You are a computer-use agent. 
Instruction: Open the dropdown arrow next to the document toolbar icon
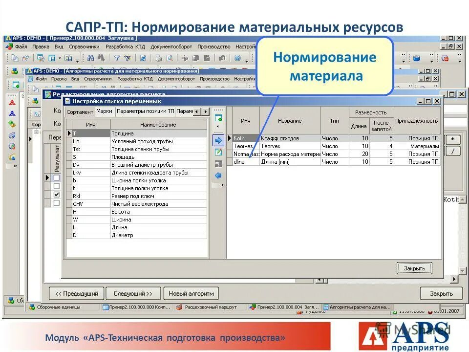[59, 58]
